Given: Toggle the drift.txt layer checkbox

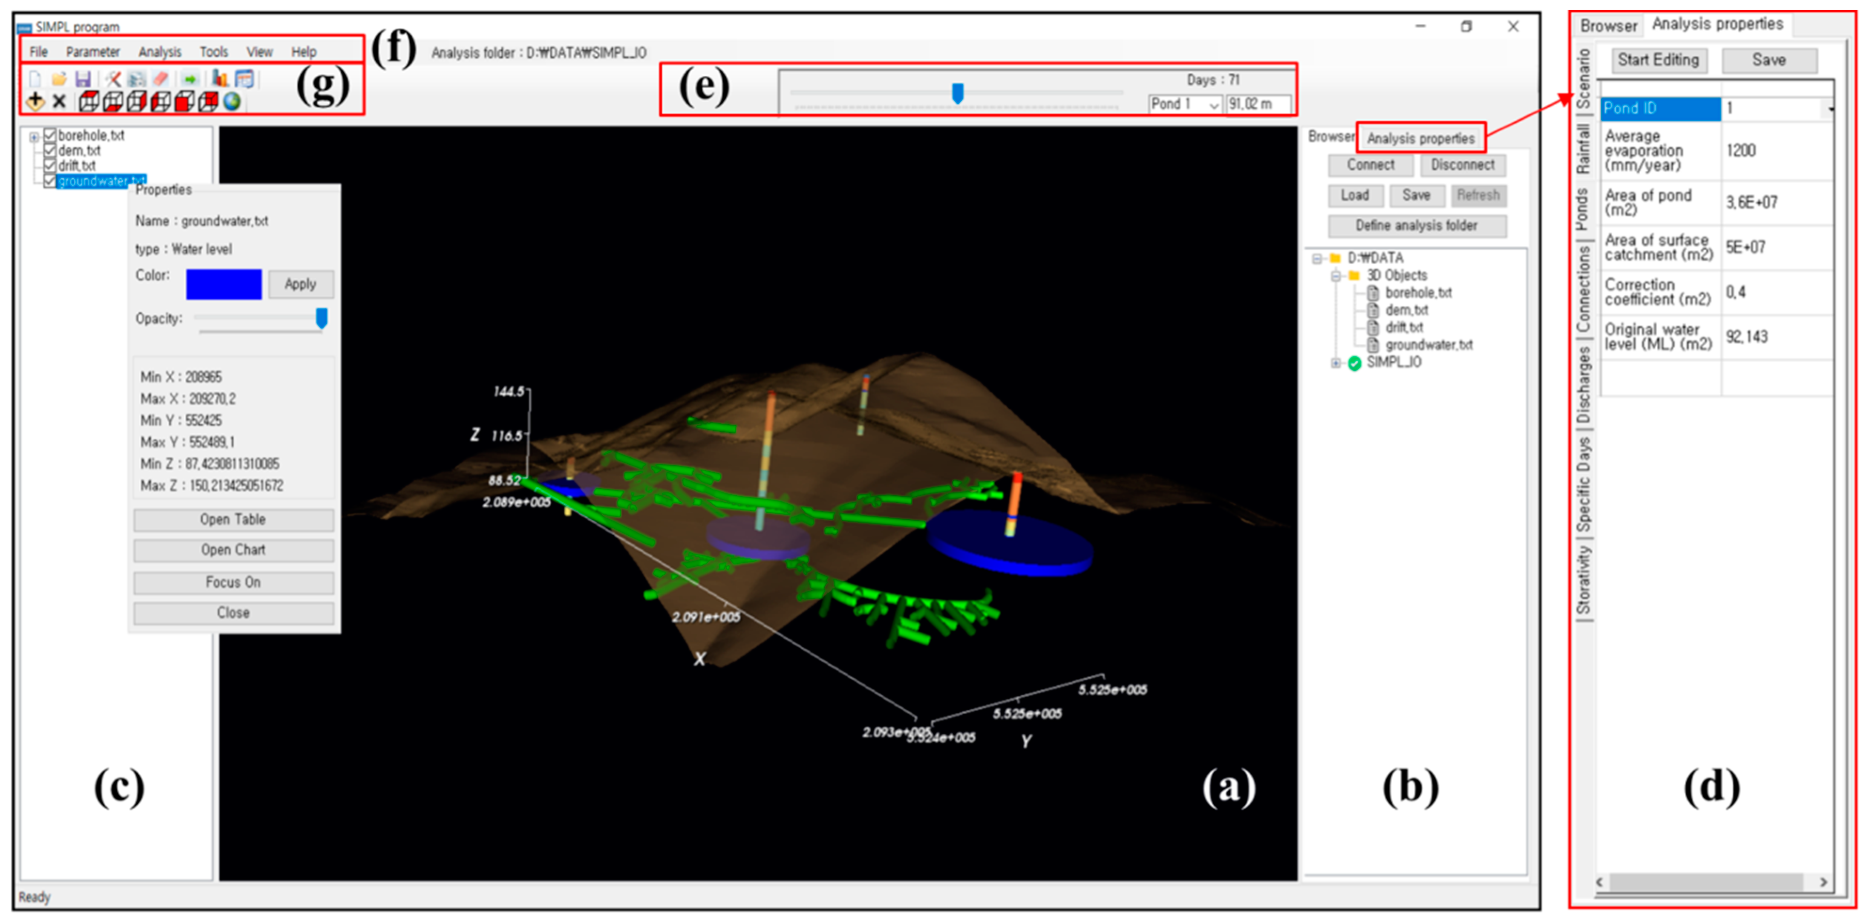Looking at the screenshot, I should pyautogui.click(x=50, y=166).
